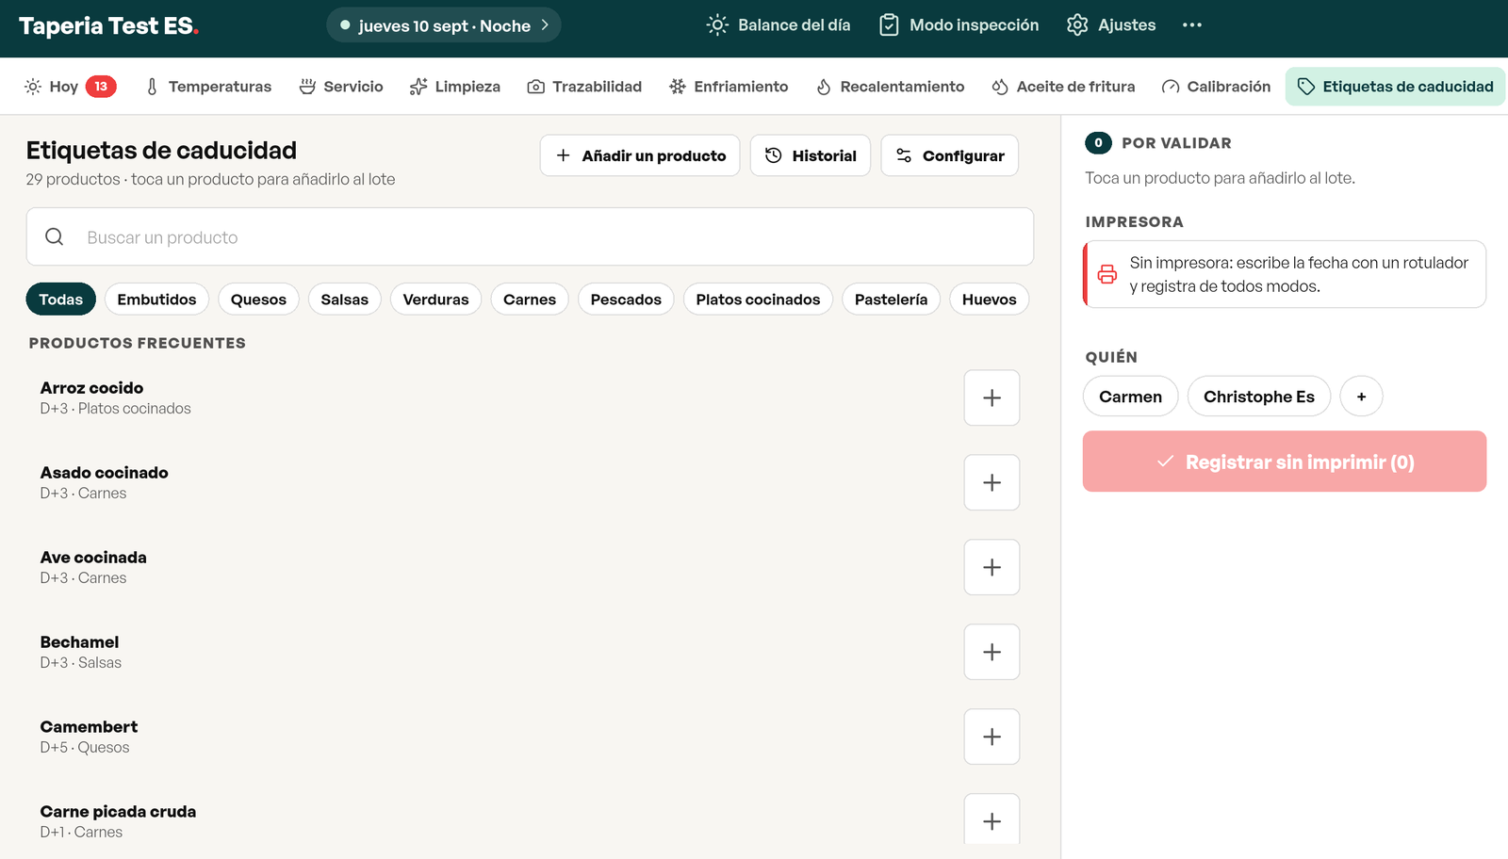Add Ave cocinada with its plus button
Viewport: 1508px width, 859px height.
pyautogui.click(x=992, y=567)
